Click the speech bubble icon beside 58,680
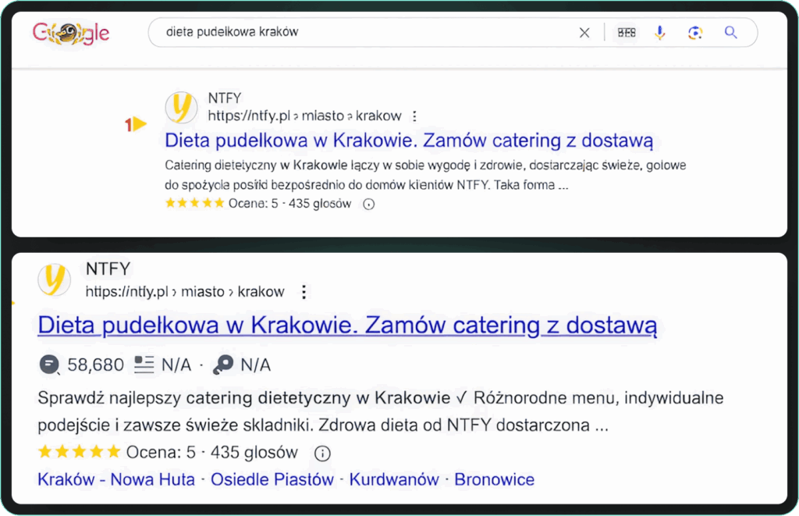The height and width of the screenshot is (516, 799). coord(49,365)
